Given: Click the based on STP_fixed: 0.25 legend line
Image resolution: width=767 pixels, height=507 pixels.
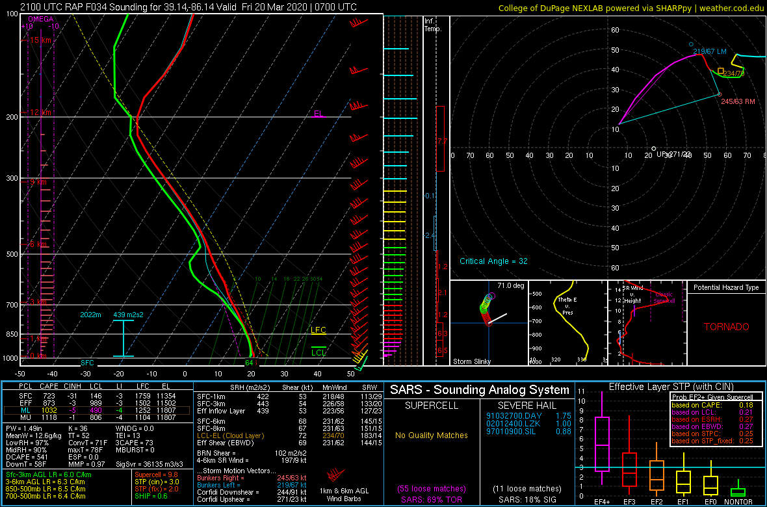Looking at the screenshot, I should [712, 441].
